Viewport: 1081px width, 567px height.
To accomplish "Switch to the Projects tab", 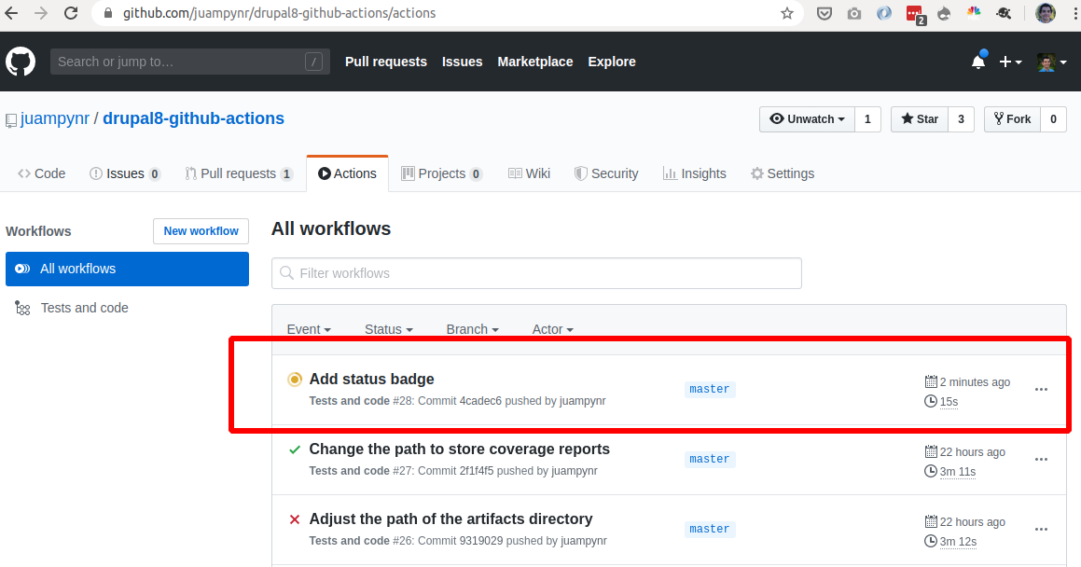I will 441,173.
